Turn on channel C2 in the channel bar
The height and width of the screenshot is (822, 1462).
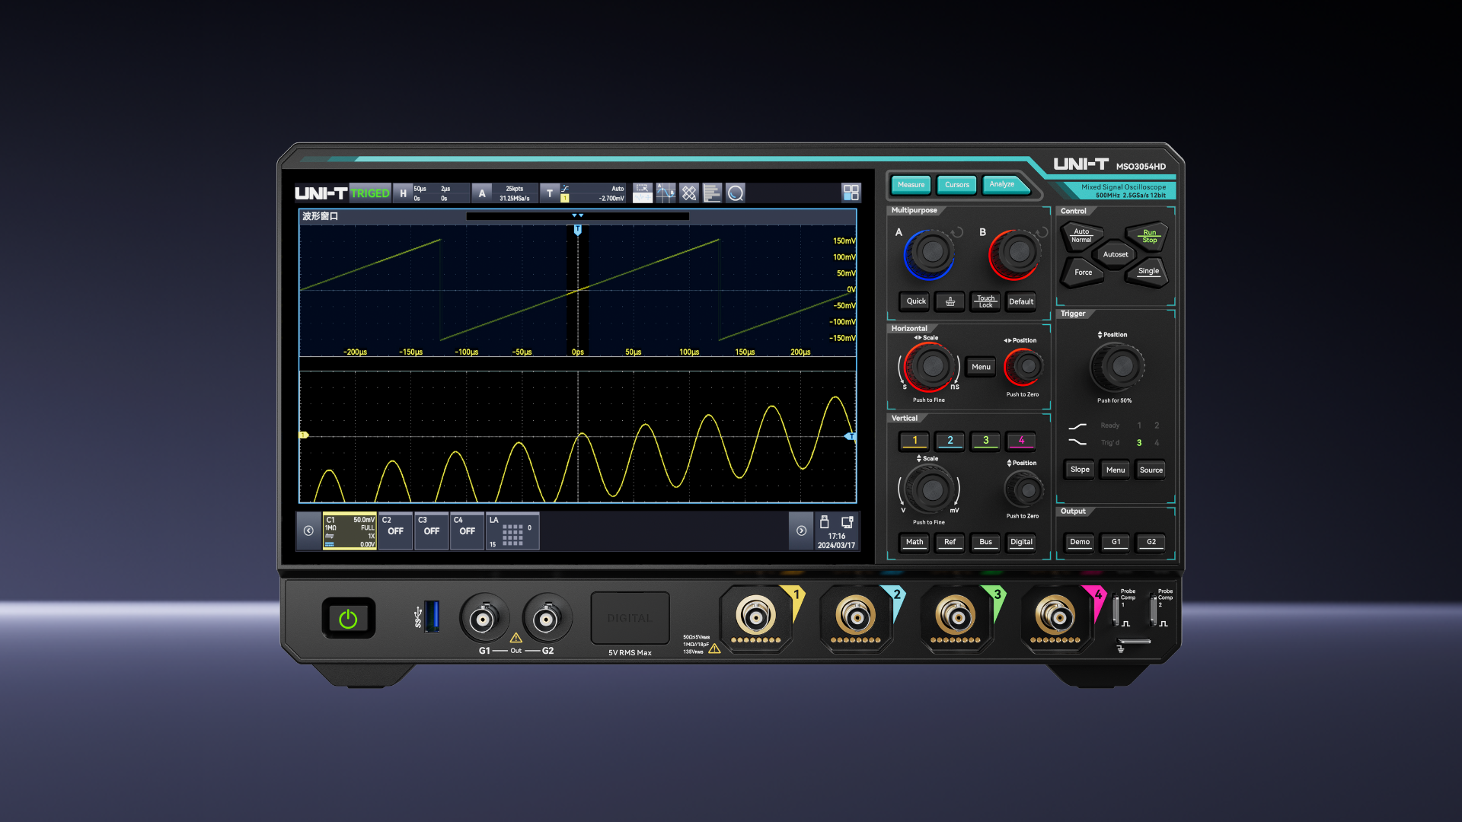(395, 530)
